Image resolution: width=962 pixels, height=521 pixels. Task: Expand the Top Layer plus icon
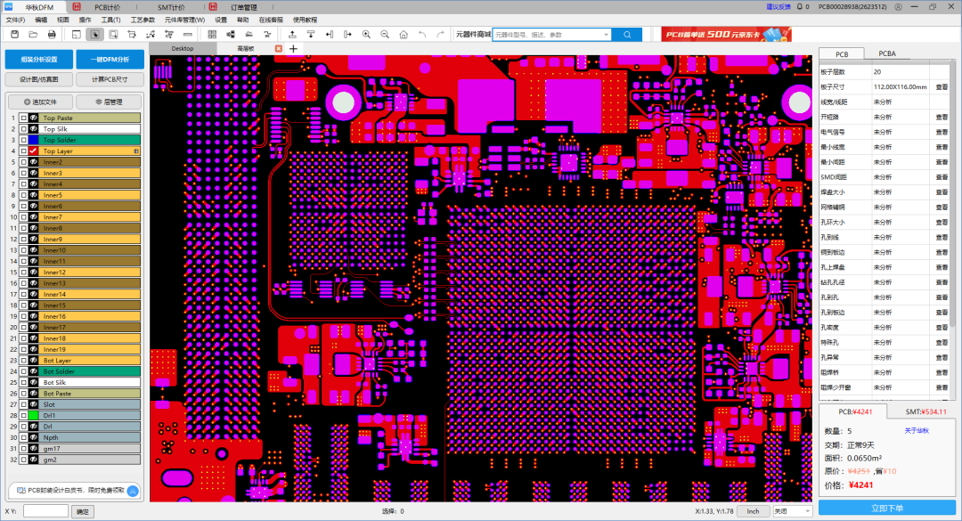point(136,151)
